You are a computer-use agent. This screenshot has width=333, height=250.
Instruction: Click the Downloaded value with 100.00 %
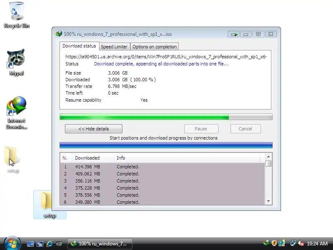tap(132, 80)
